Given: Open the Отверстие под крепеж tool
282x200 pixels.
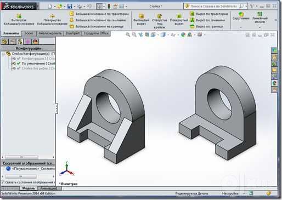Looking at the screenshot, I should click(x=160, y=21).
